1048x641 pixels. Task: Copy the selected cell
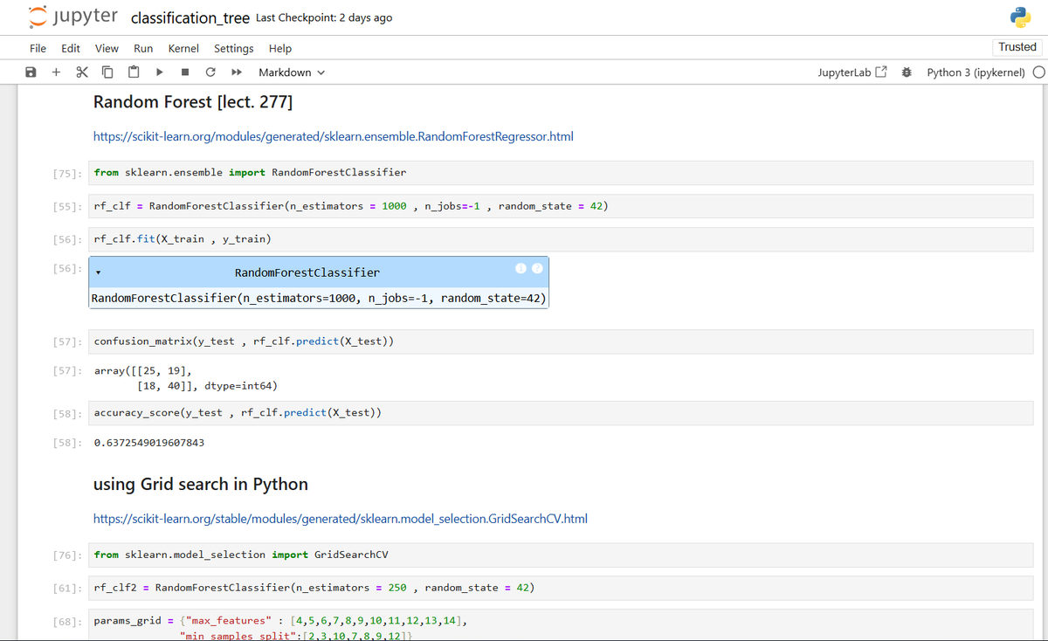[107, 72]
